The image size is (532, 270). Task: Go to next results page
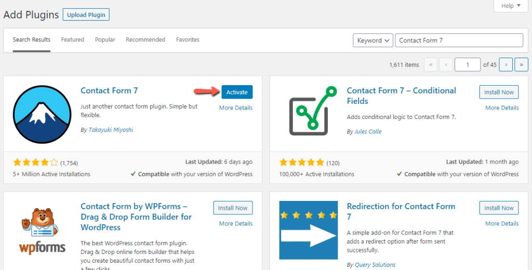[x=506, y=64]
